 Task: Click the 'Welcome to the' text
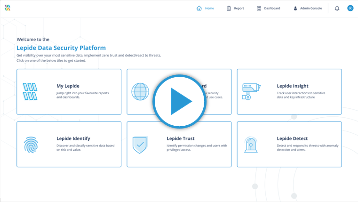click(x=33, y=39)
